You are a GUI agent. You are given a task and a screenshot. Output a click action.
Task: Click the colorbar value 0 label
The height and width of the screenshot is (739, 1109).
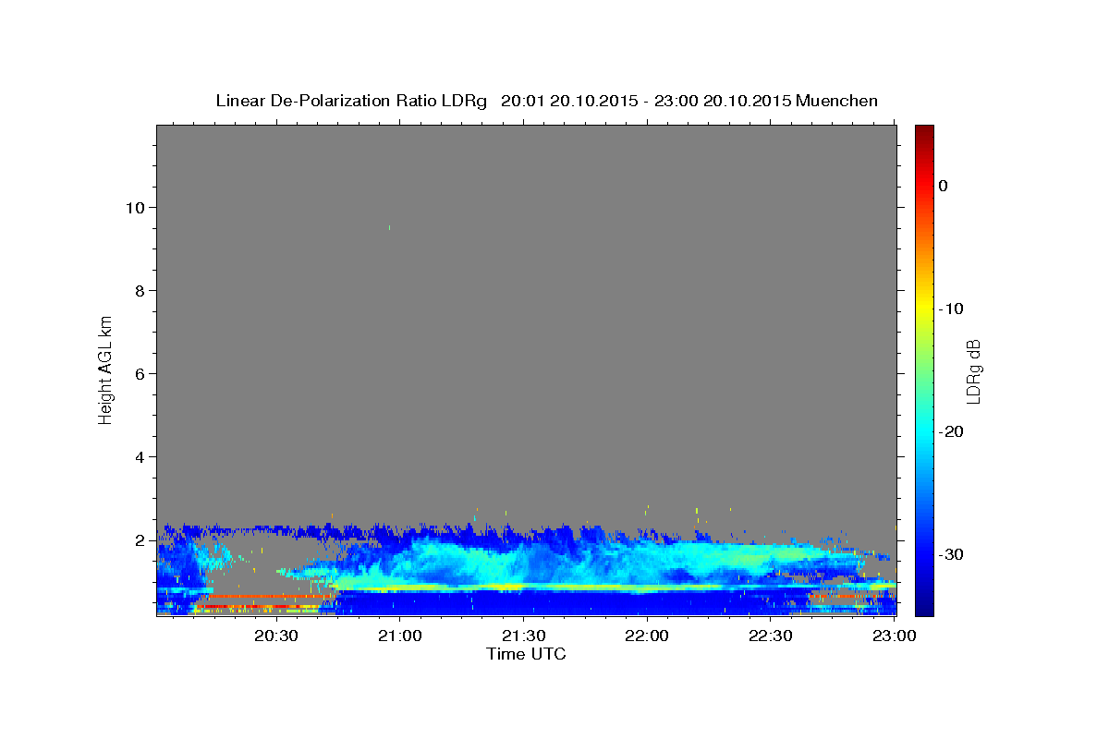tap(943, 186)
